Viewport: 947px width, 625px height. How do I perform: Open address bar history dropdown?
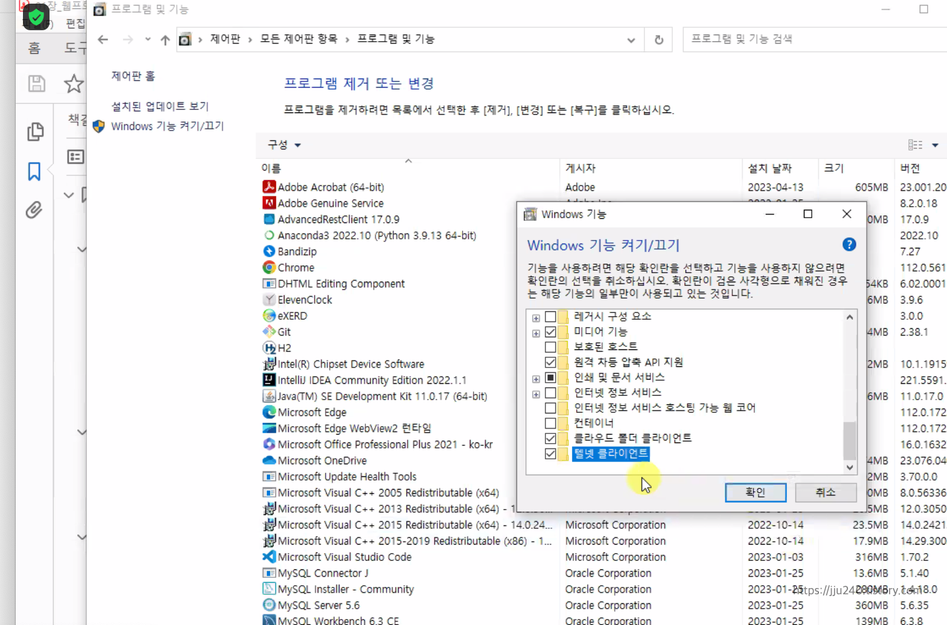point(631,40)
